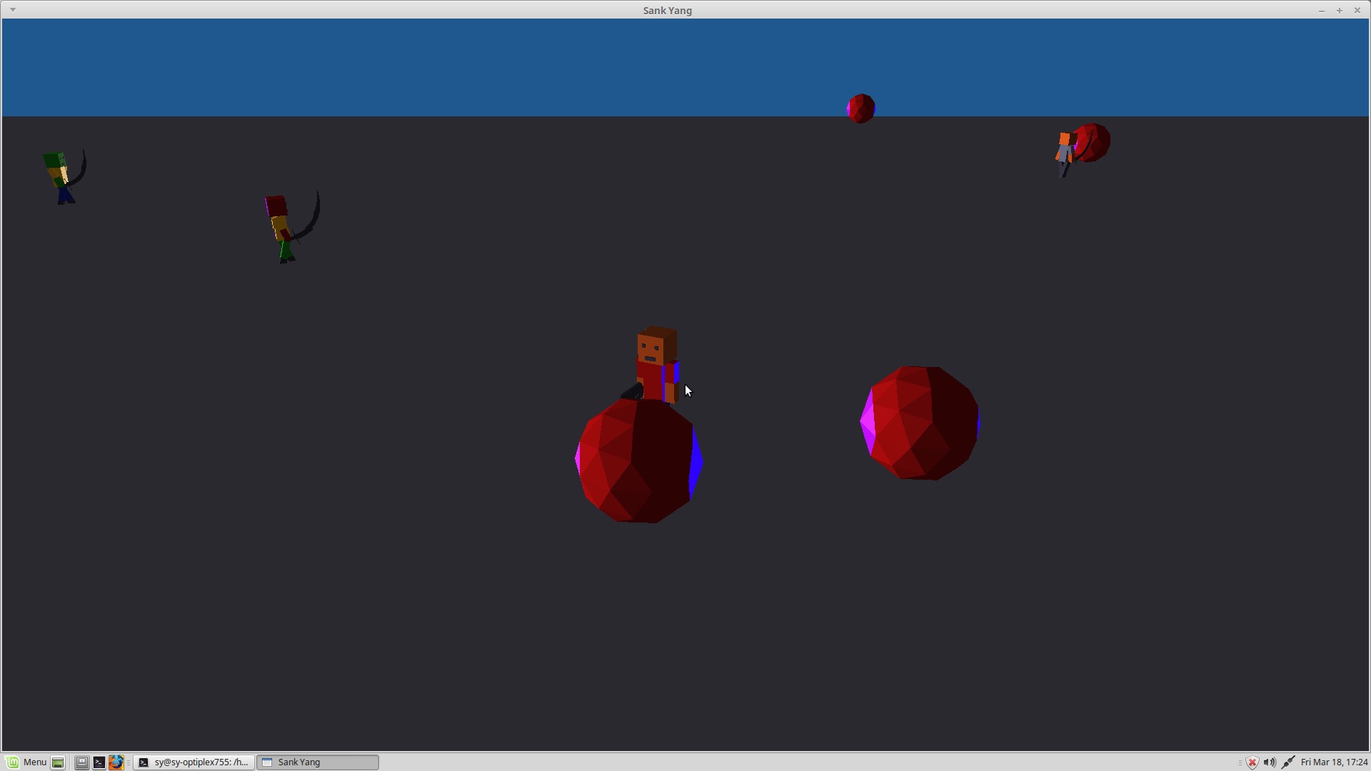Click the orange-headed character carrying a red sphere

pyautogui.click(x=1065, y=154)
